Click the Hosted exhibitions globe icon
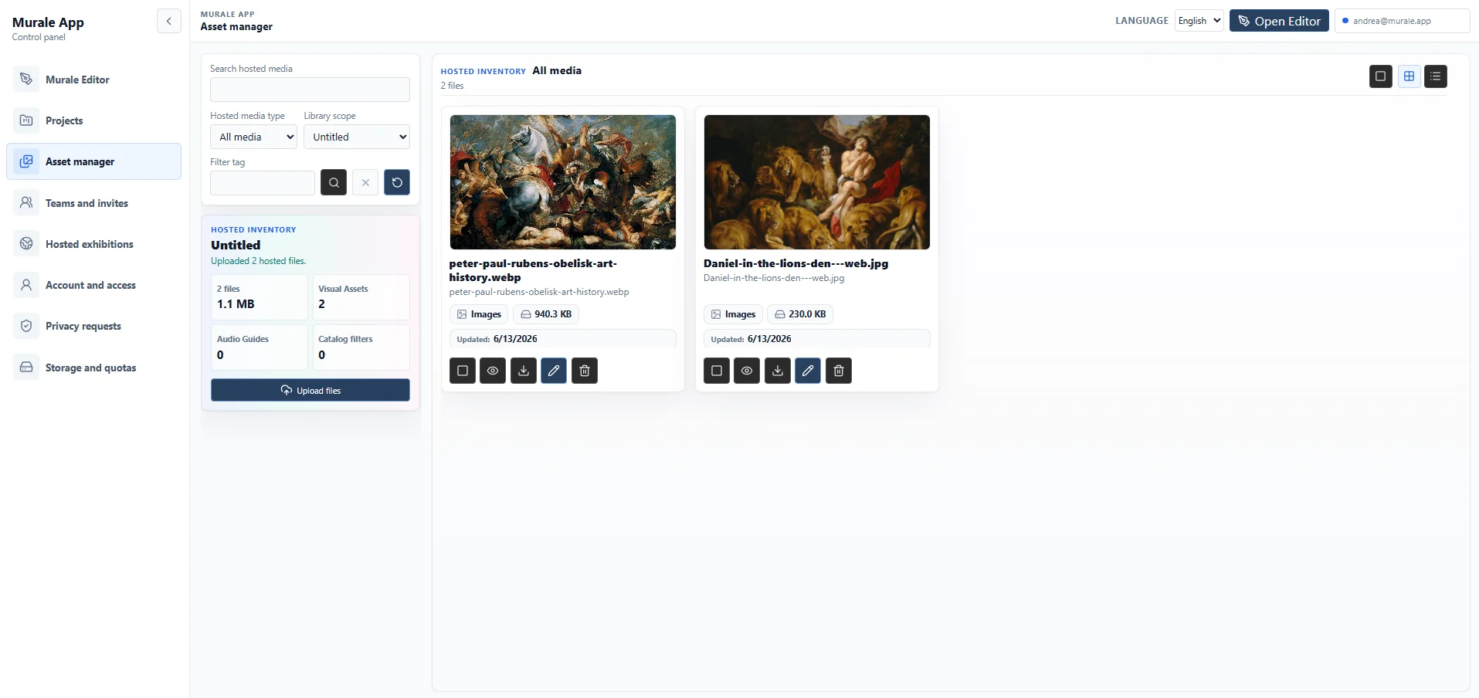 [26, 244]
